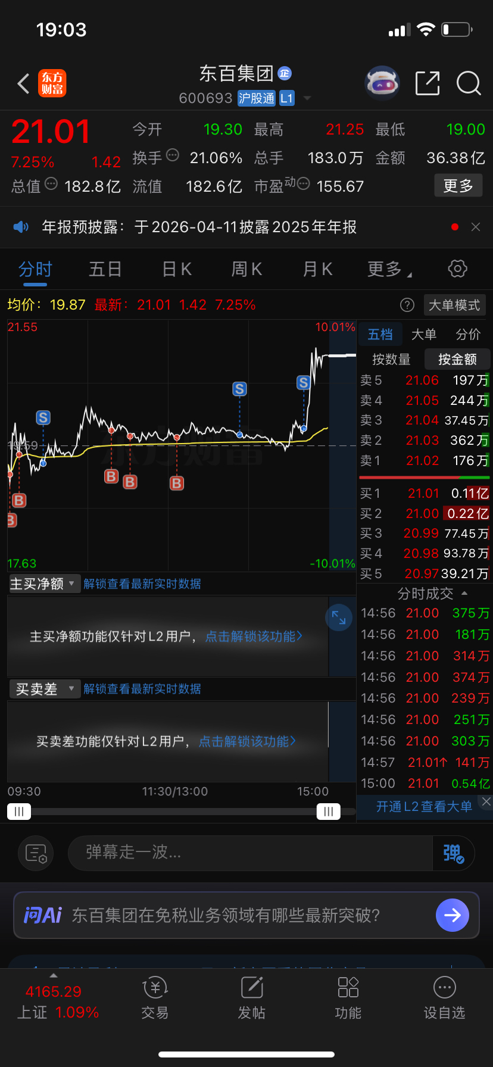Tap the 卖1 21.02 order row
This screenshot has height=1067, width=493.
point(425,460)
